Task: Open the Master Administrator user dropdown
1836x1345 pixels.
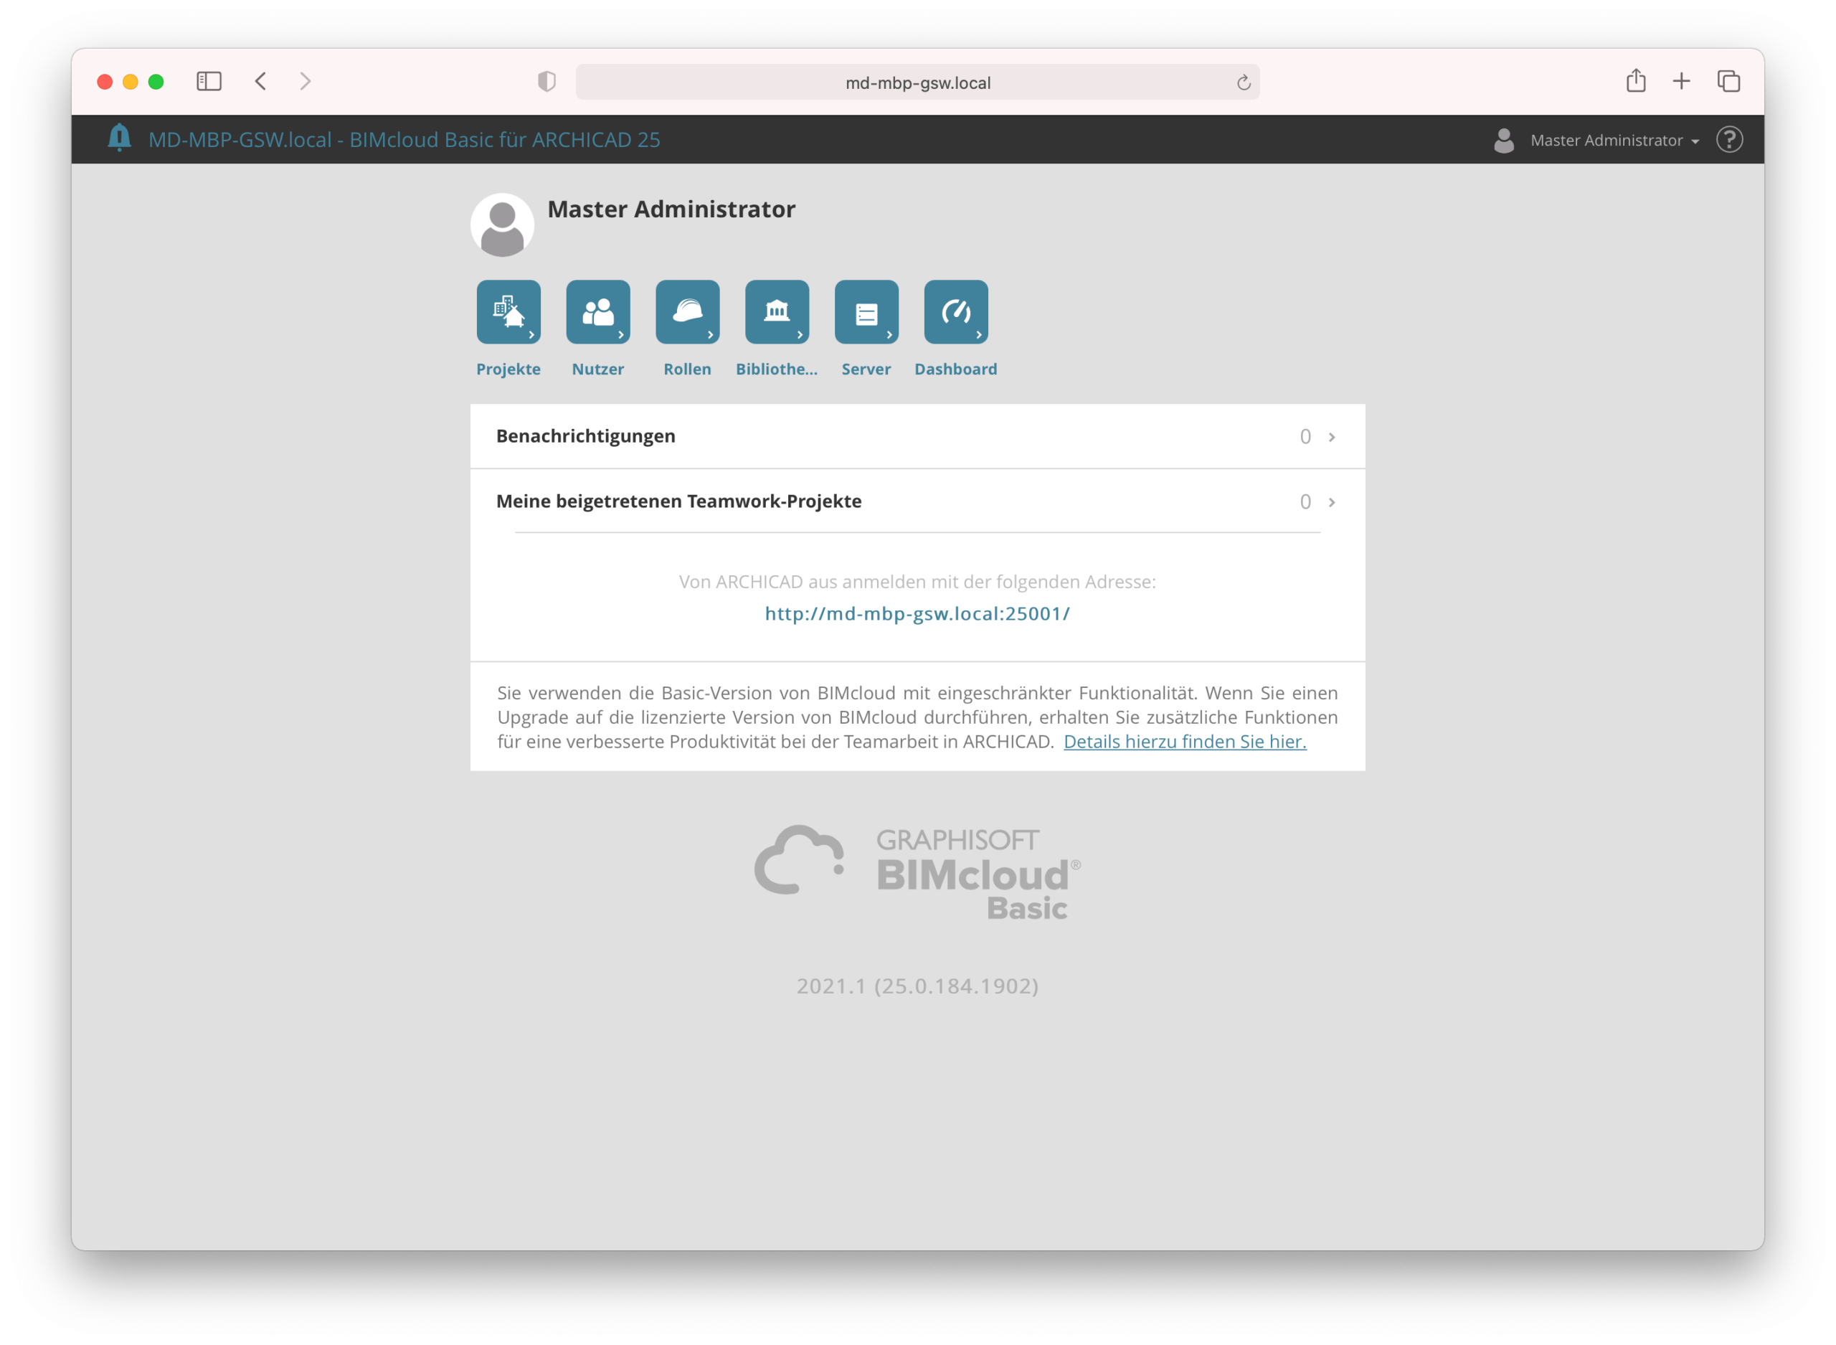Action: pyautogui.click(x=1614, y=141)
